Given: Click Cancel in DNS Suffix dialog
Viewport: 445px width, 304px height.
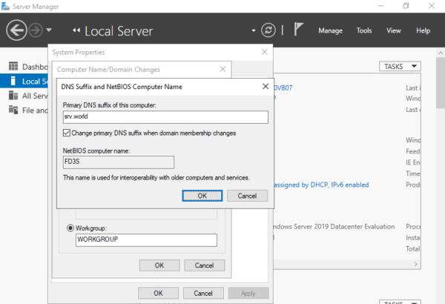Looking at the screenshot, I should click(247, 196).
